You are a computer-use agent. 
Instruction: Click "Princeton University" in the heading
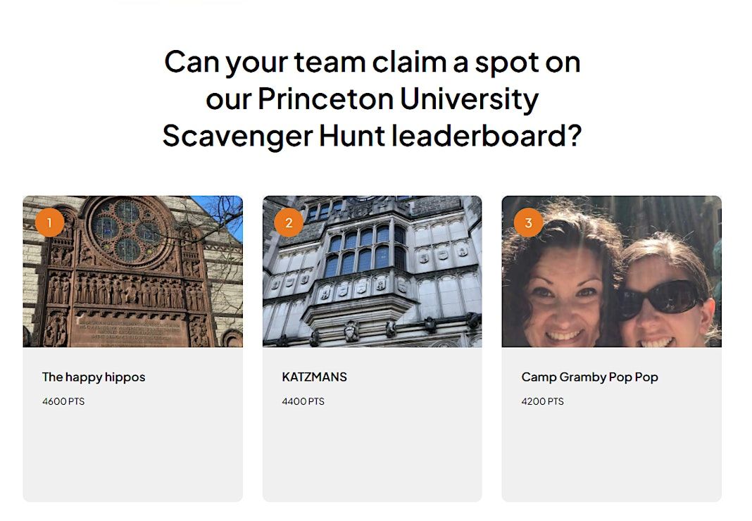coord(398,99)
